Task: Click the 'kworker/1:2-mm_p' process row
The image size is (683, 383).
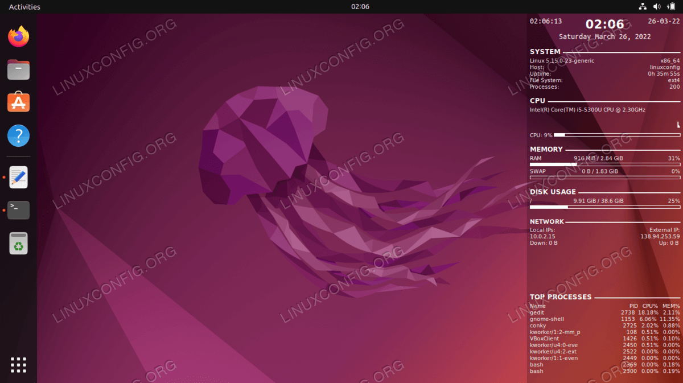Action: pyautogui.click(x=605, y=332)
